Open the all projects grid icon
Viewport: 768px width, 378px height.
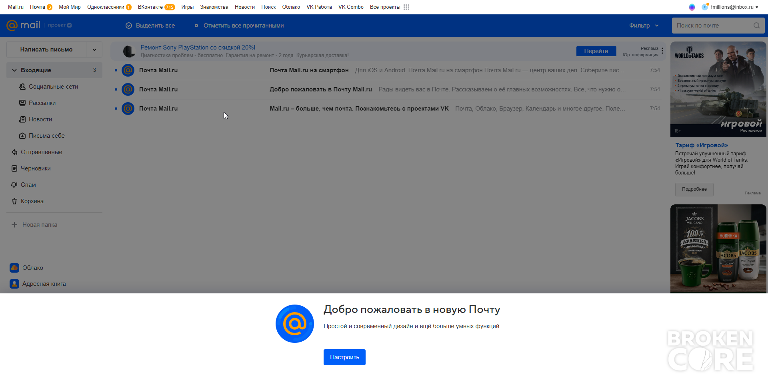tap(406, 7)
